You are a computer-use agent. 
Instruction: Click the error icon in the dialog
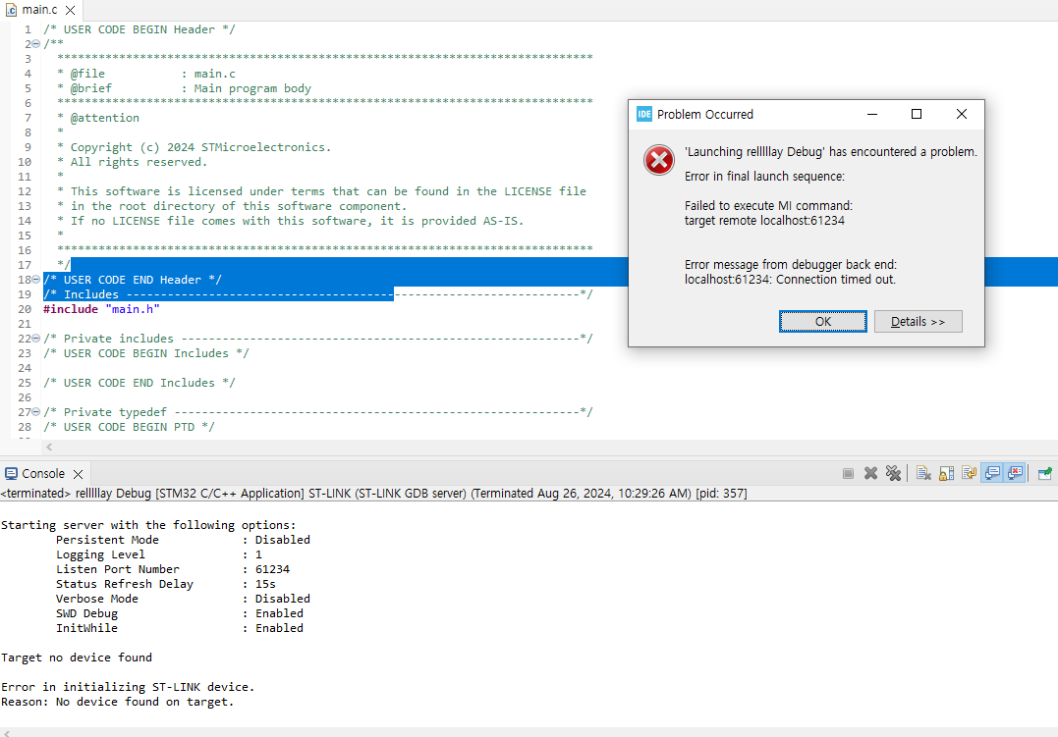tap(658, 160)
